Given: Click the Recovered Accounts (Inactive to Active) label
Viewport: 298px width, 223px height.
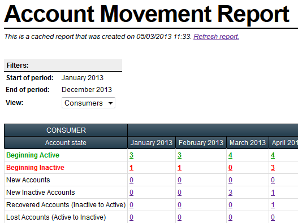Looking at the screenshot, I should [66, 205].
